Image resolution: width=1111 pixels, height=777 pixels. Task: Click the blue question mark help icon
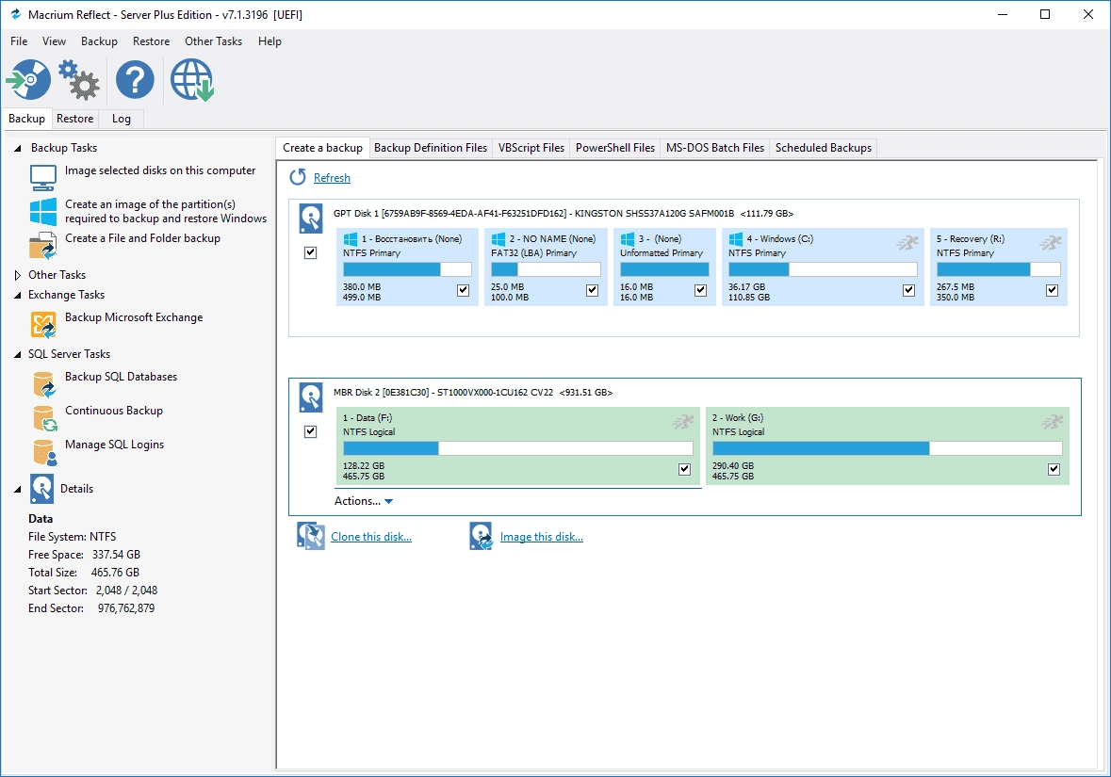pos(135,79)
